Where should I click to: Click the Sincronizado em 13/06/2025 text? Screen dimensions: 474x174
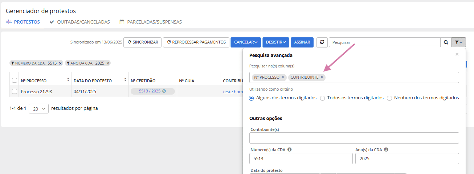point(96,42)
